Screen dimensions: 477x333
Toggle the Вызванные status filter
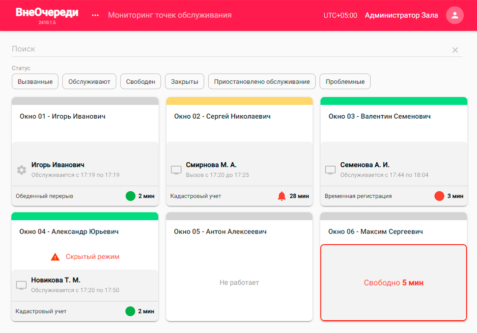pyautogui.click(x=35, y=81)
